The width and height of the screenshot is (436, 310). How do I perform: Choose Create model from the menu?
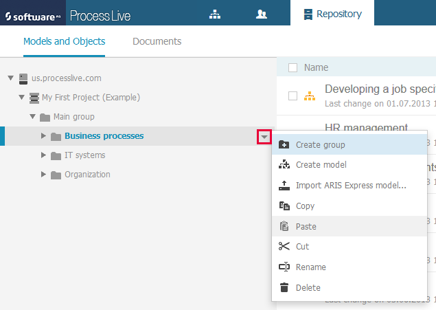(349, 165)
